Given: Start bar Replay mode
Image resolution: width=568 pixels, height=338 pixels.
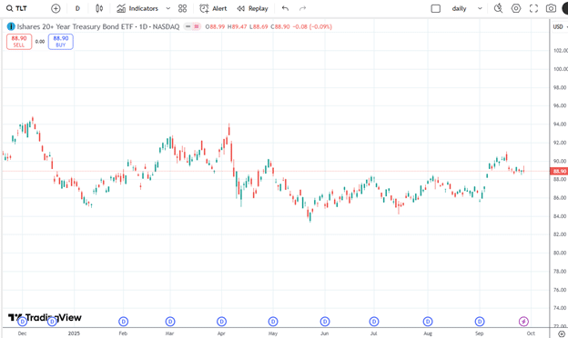Looking at the screenshot, I should pos(252,8).
